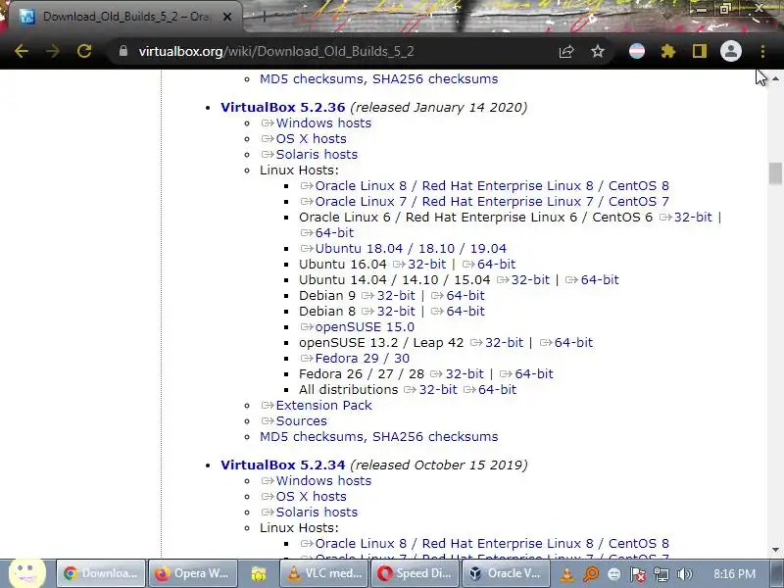
Task: Go back using the browser back arrow
Action: coord(21,51)
